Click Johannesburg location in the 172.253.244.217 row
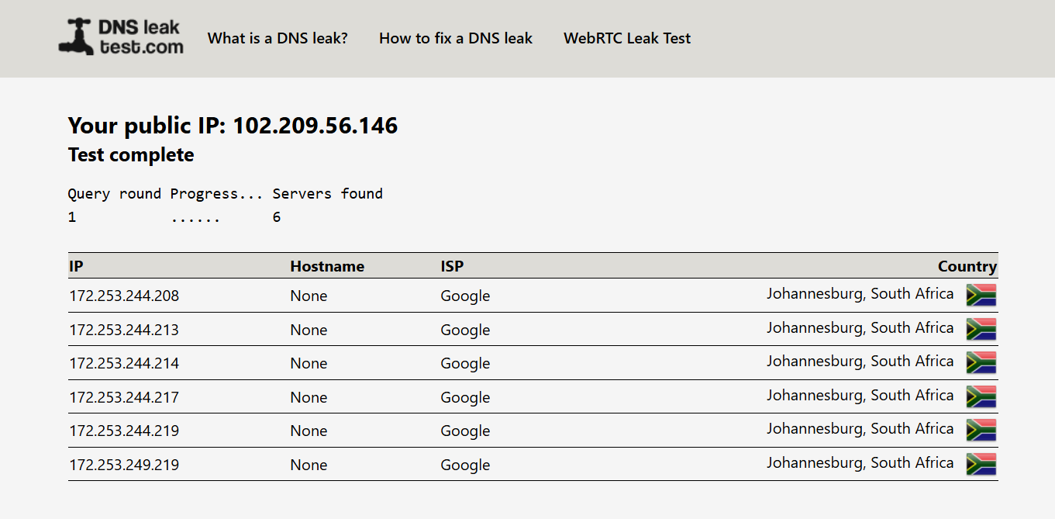 click(860, 396)
